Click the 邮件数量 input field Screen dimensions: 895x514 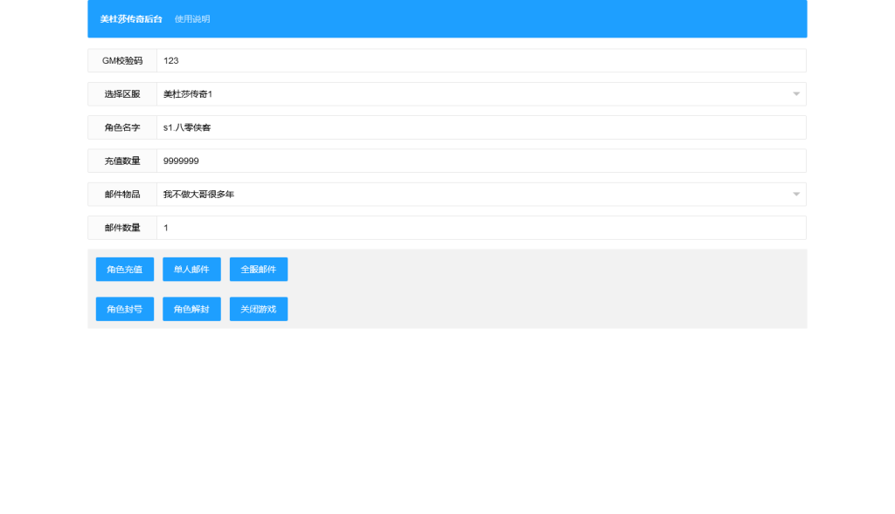(x=481, y=228)
